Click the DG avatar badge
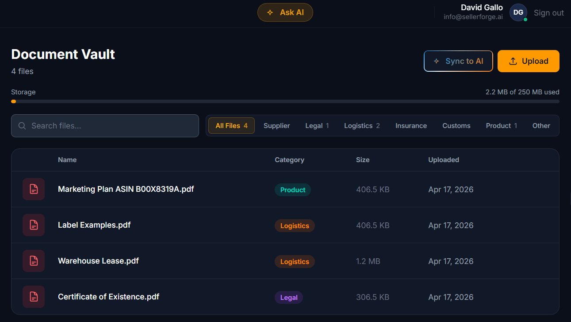Viewport: 571px width, 322px height. coord(518,12)
